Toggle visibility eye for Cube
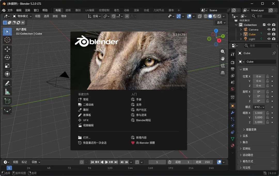Viewport: 279px width, 176px height. [269, 34]
